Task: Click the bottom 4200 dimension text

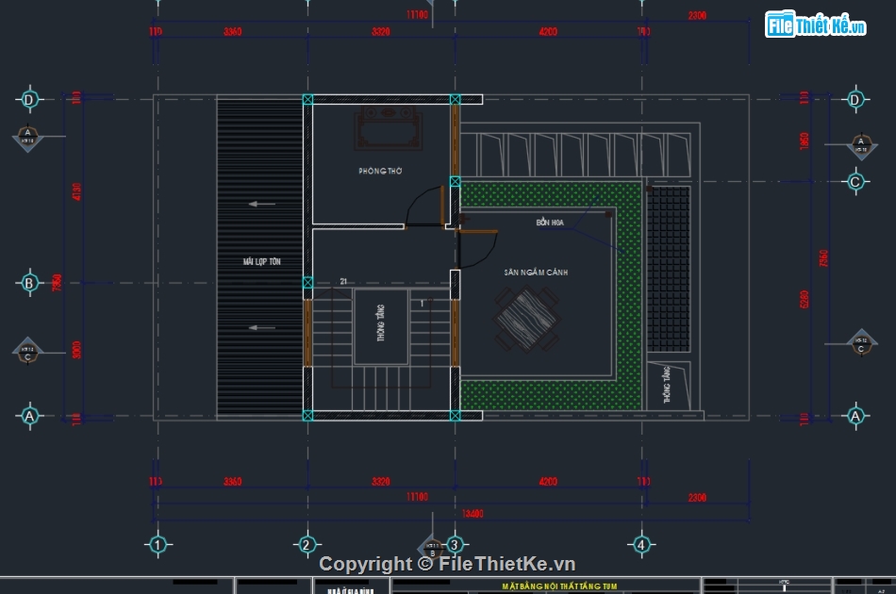Action: (548, 482)
